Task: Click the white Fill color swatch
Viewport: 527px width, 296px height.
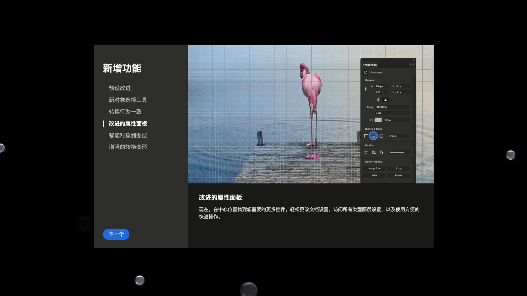Action: pos(378,120)
